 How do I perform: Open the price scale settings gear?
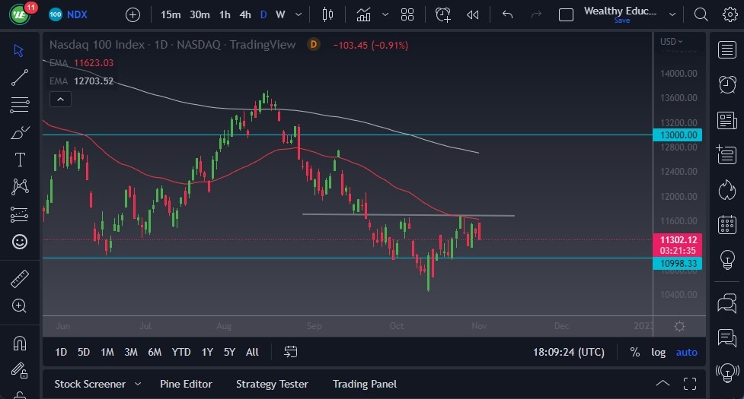(679, 326)
